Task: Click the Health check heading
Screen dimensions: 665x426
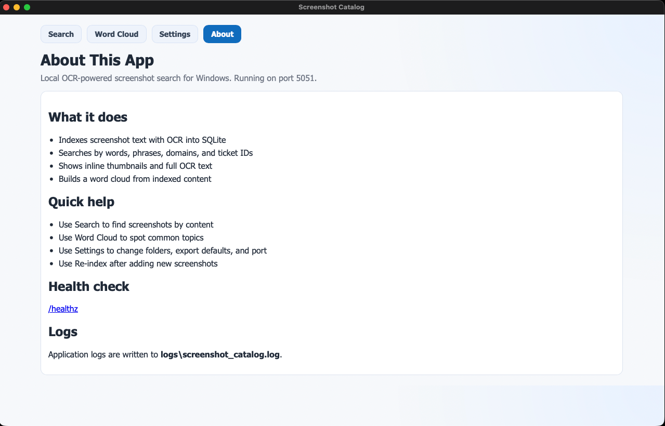Action: click(89, 286)
